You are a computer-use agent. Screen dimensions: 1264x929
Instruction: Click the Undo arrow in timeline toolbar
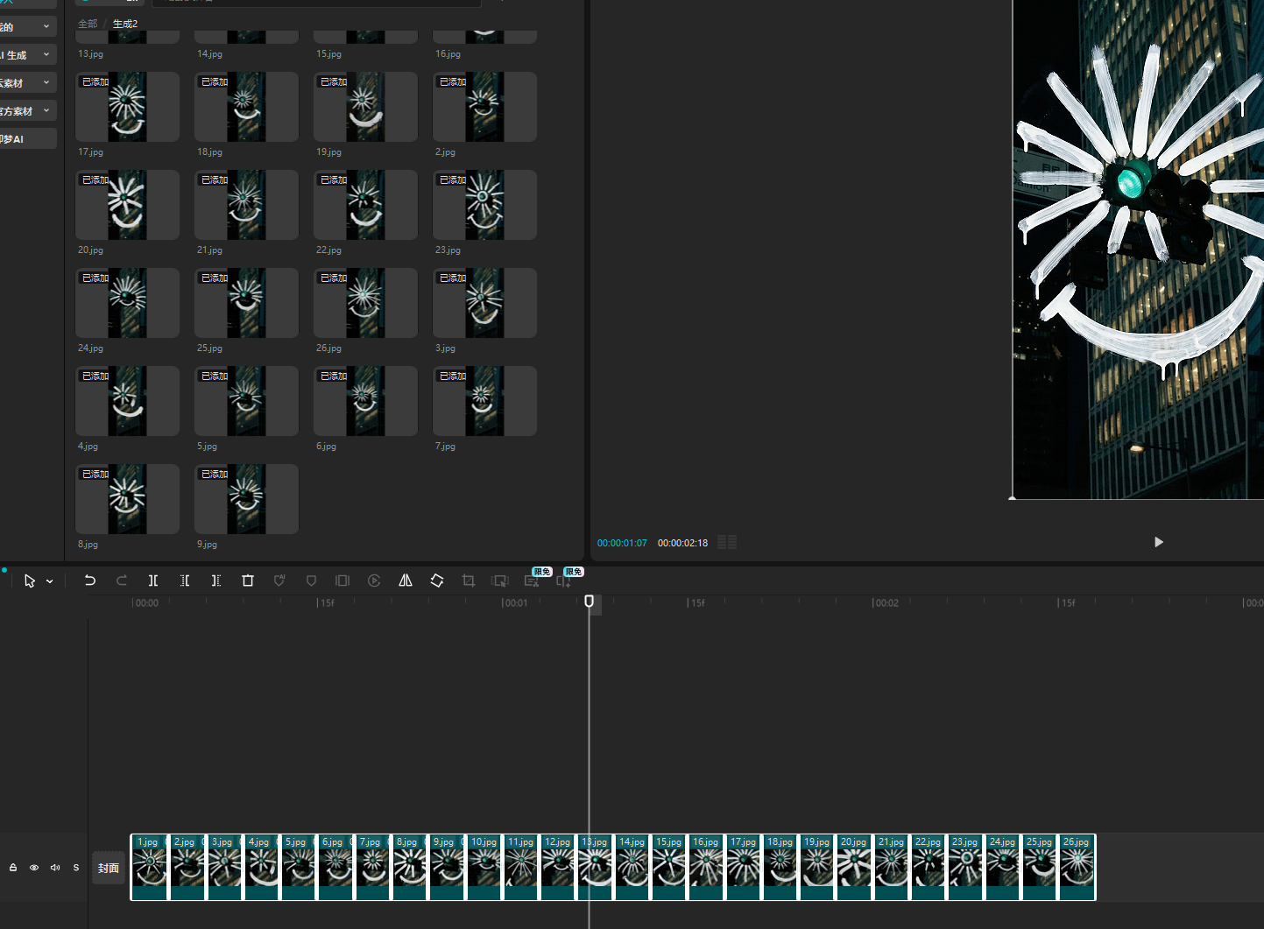tap(89, 581)
